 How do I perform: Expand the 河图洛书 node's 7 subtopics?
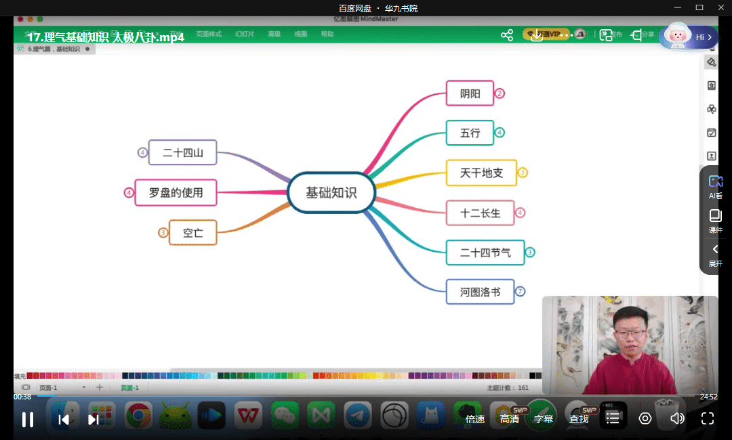click(520, 292)
